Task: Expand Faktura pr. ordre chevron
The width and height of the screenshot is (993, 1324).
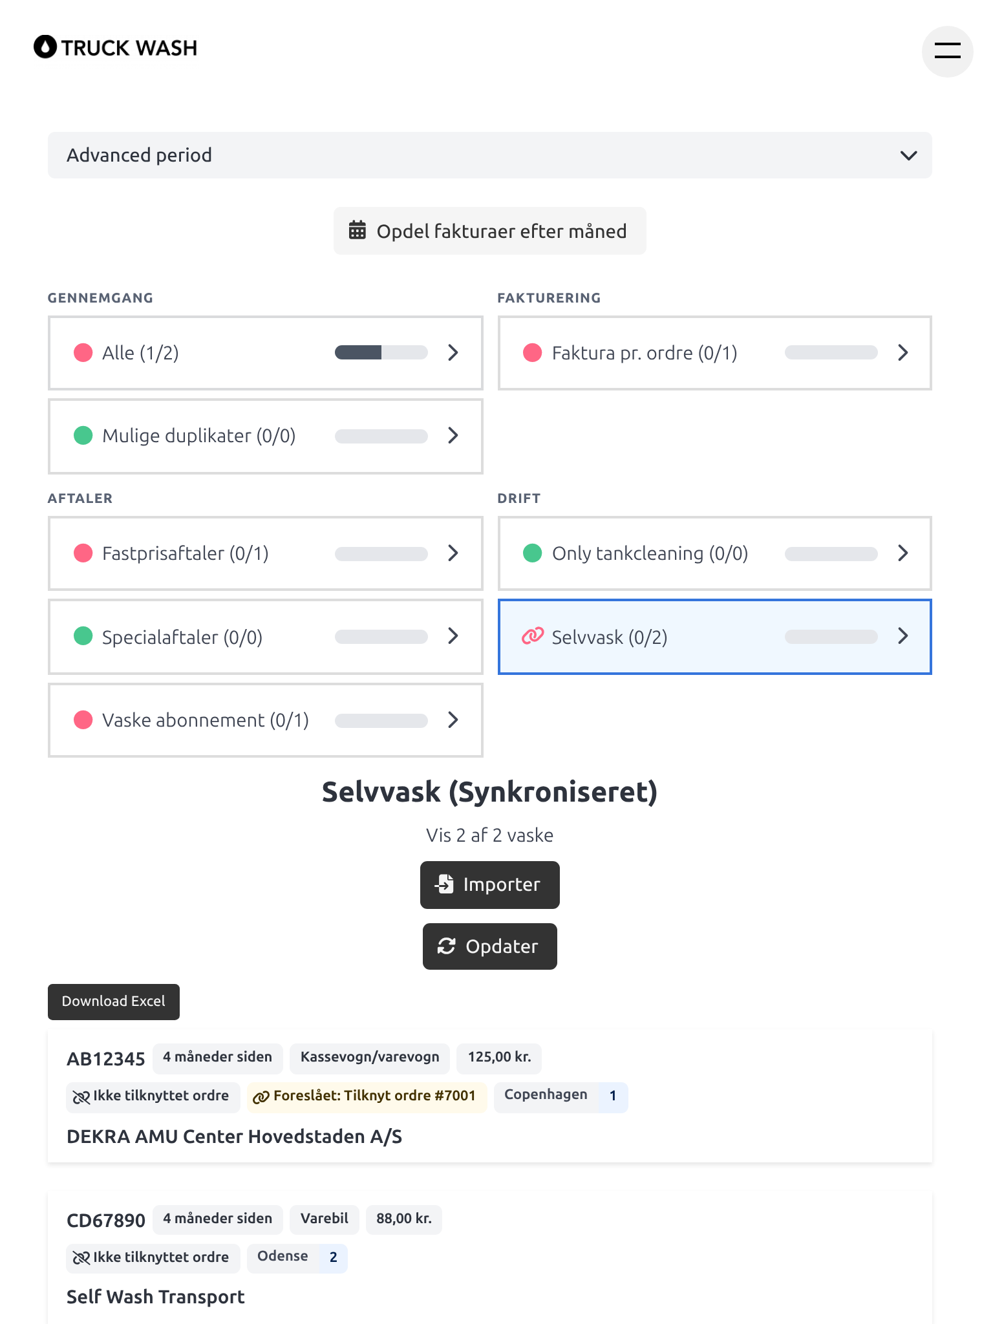Action: coord(903,352)
